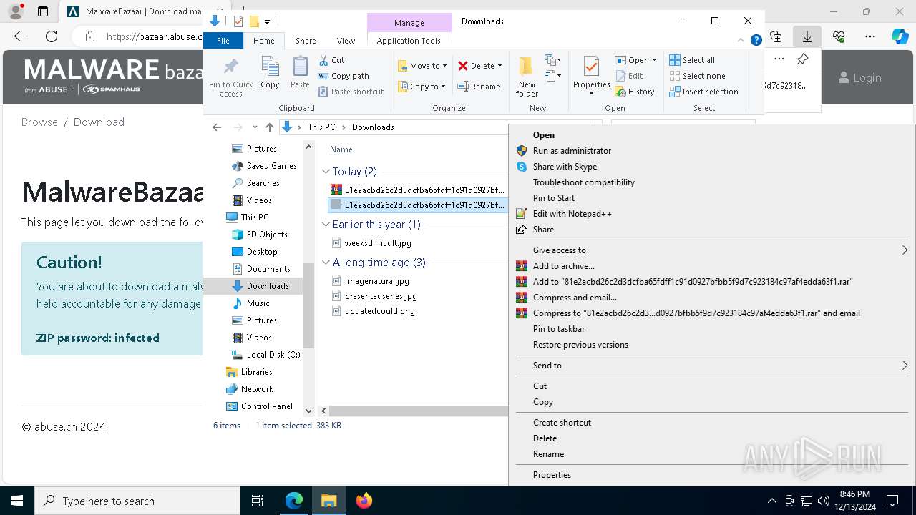Click the Copy ribbon icon

pyautogui.click(x=270, y=73)
